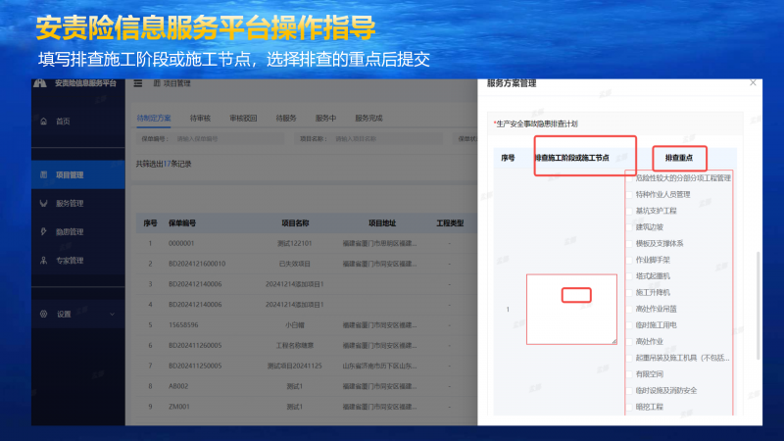Click project name 测试122101

tap(295, 243)
